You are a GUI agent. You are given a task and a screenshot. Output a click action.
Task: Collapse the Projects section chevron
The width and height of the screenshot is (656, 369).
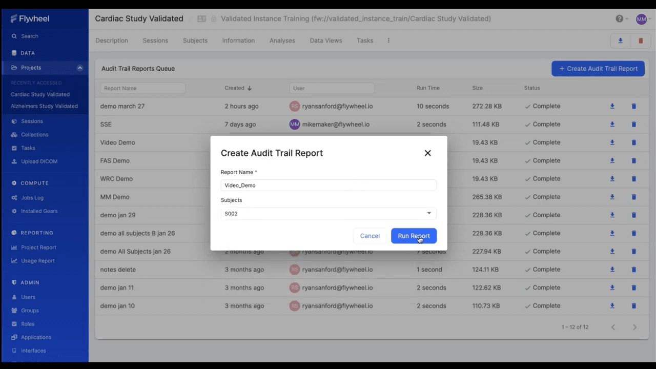coord(80,67)
